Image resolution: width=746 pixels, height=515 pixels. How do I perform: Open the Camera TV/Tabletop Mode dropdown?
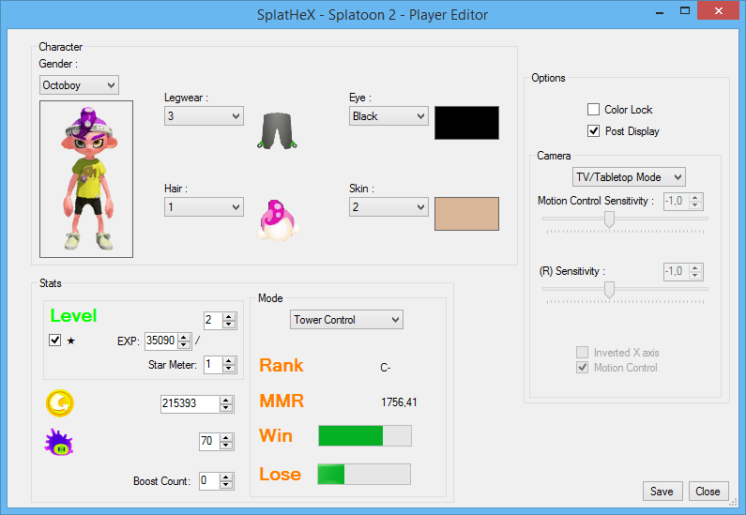tap(629, 177)
